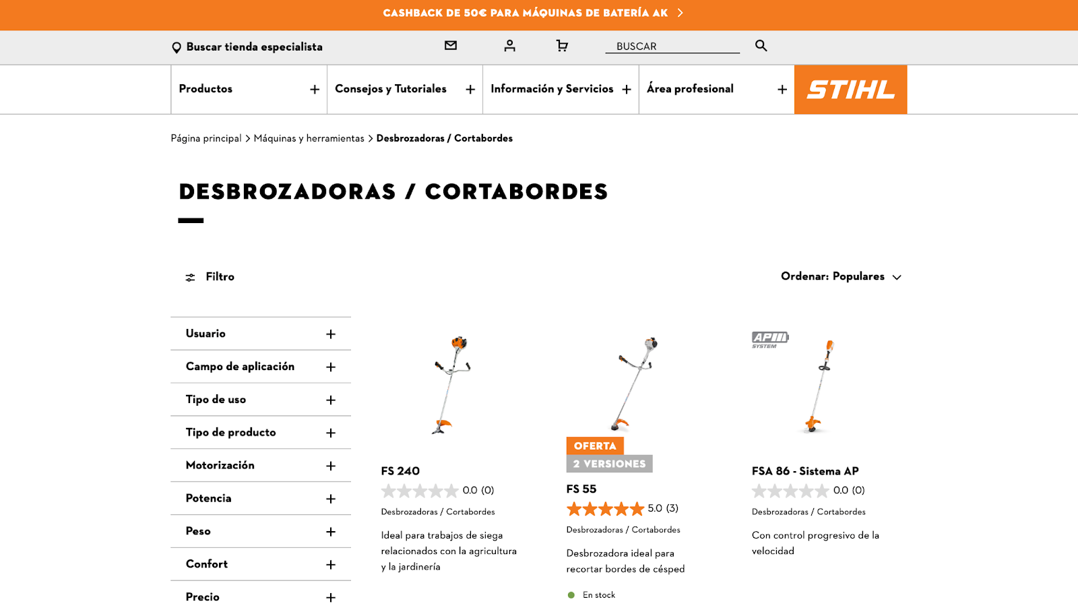Open the FSA 86 product image

(x=820, y=386)
